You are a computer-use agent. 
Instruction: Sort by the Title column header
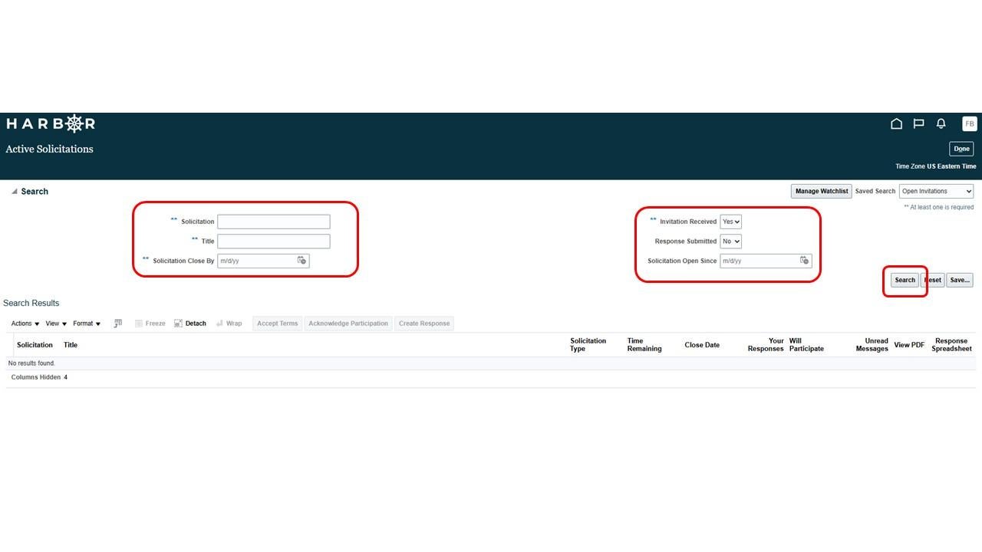[71, 345]
